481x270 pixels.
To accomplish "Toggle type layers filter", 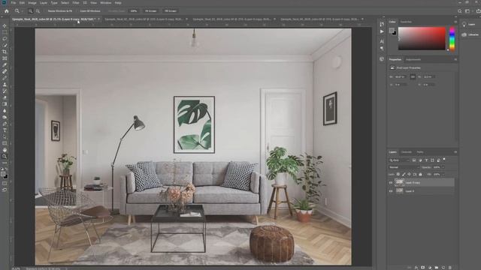I will click(426, 160).
